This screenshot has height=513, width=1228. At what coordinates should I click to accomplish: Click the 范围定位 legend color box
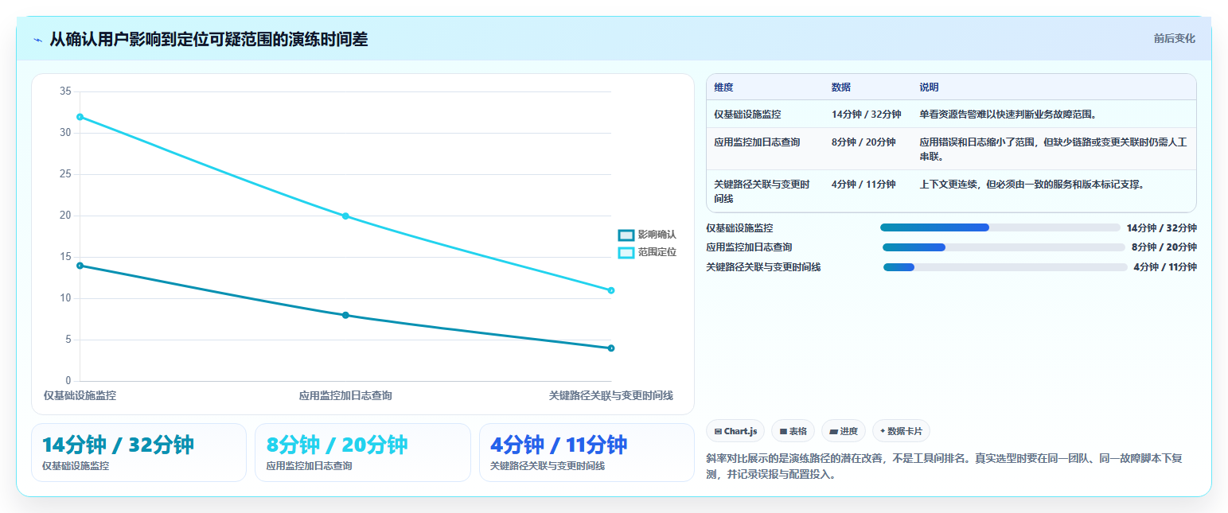[x=626, y=252]
